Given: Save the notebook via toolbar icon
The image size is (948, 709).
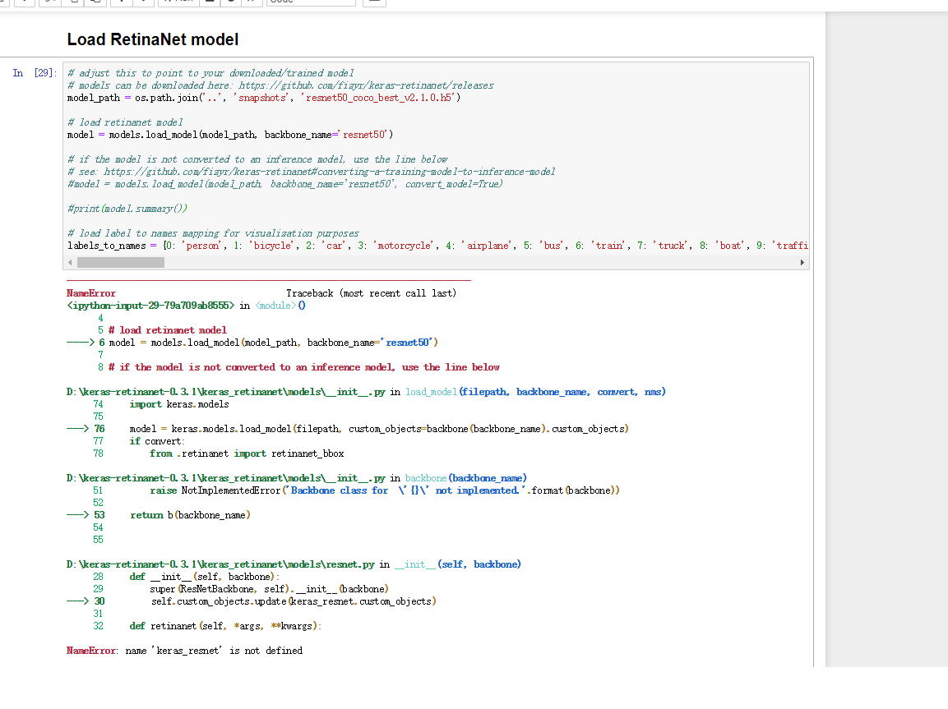Looking at the screenshot, I should (x=5, y=4).
